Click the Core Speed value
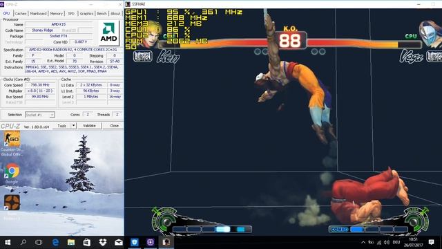The height and width of the screenshot is (249, 442). click(40, 84)
